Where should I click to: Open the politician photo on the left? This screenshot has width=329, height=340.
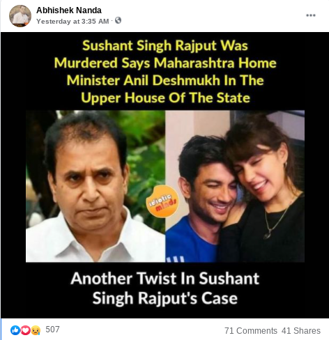pyautogui.click(x=95, y=186)
